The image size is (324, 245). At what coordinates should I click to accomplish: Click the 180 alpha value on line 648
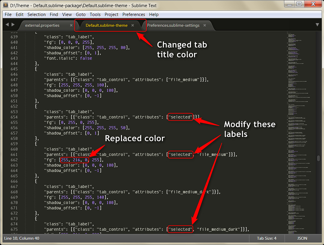click(x=100, y=85)
